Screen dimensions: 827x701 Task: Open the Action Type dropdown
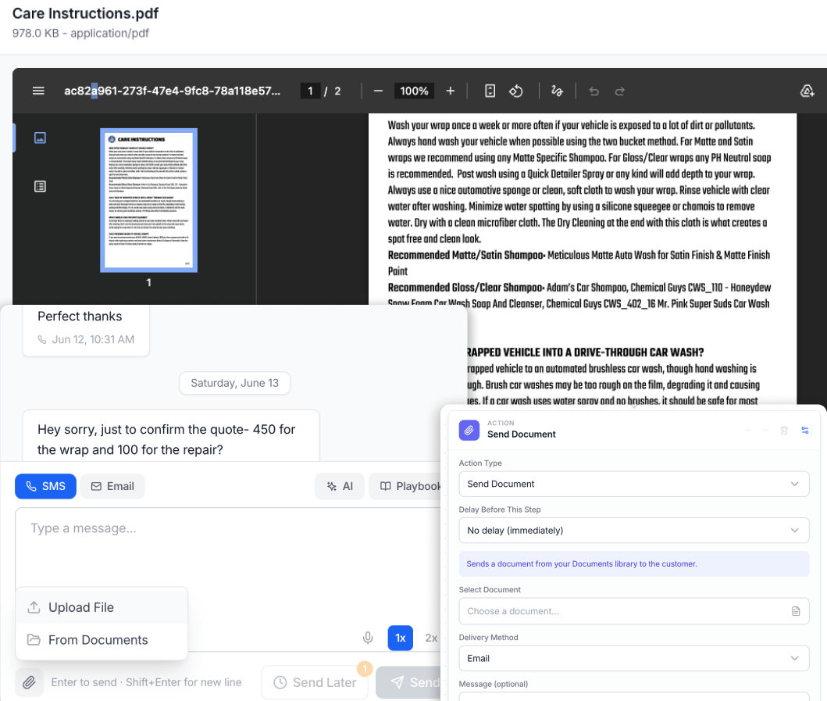pyautogui.click(x=634, y=484)
